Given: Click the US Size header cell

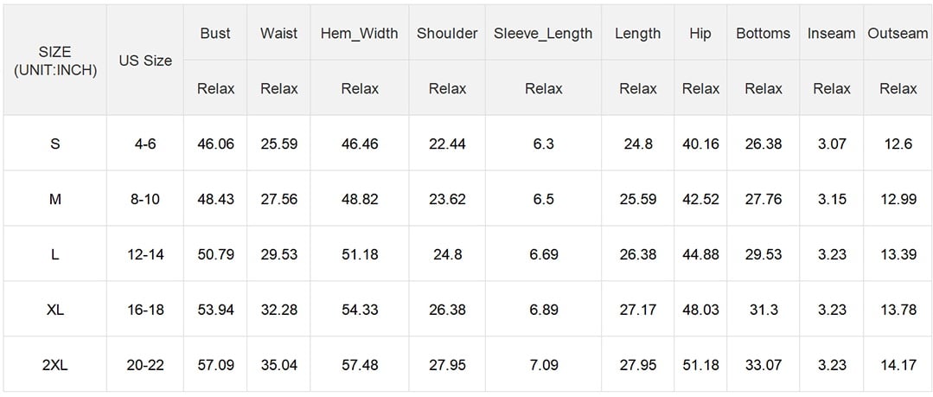Looking at the screenshot, I should click(145, 61).
